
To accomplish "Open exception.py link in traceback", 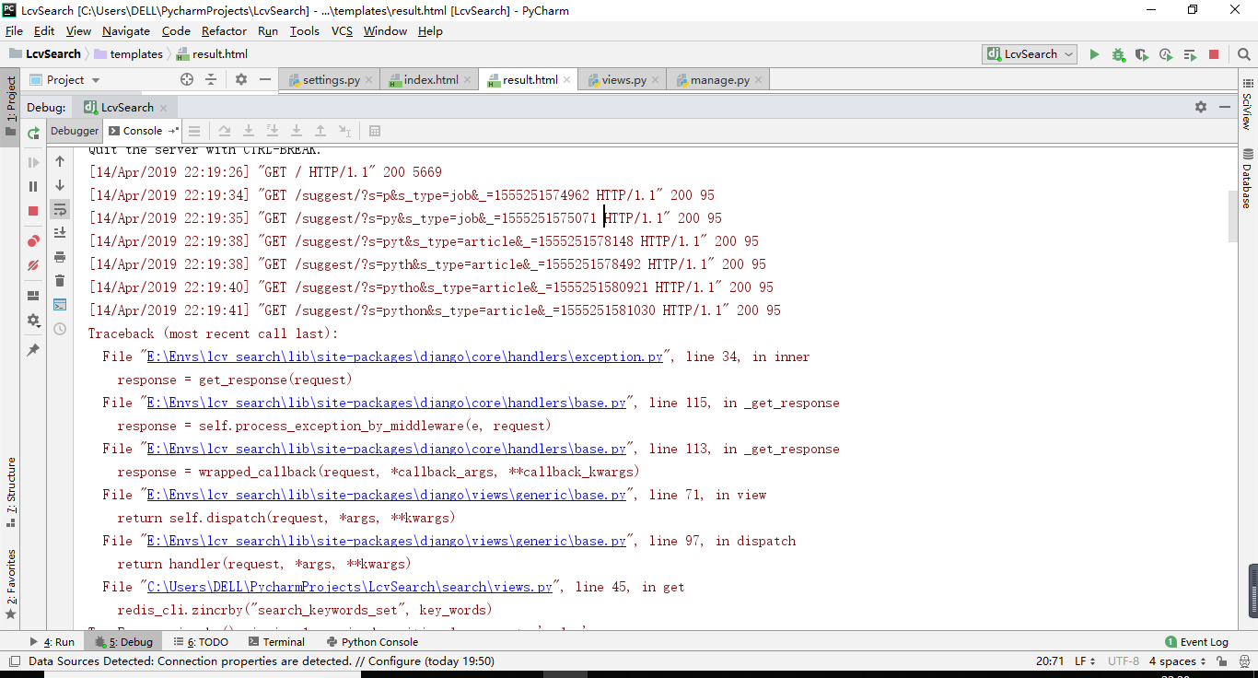I will click(x=404, y=357).
